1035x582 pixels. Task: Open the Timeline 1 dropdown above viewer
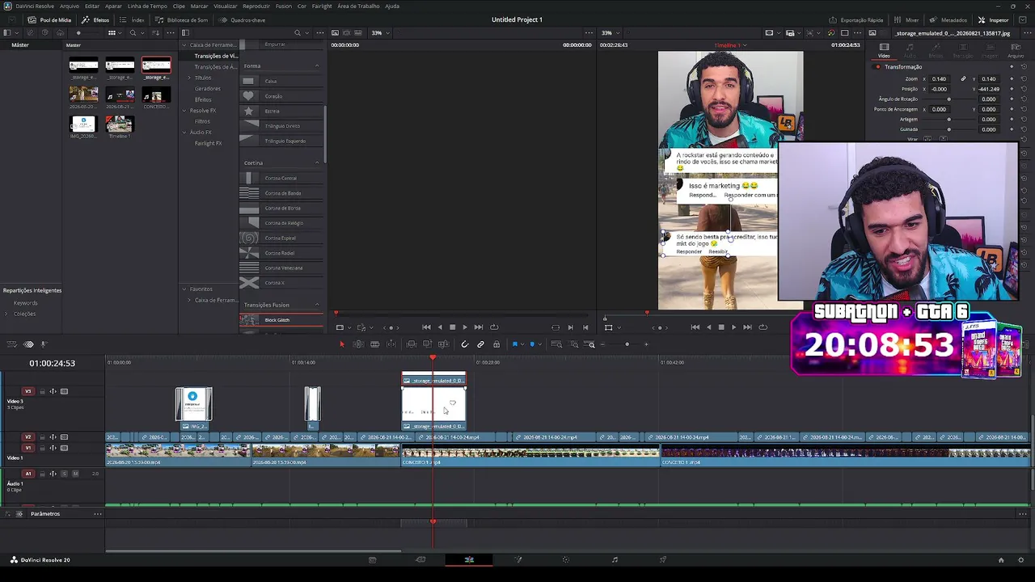[731, 45]
